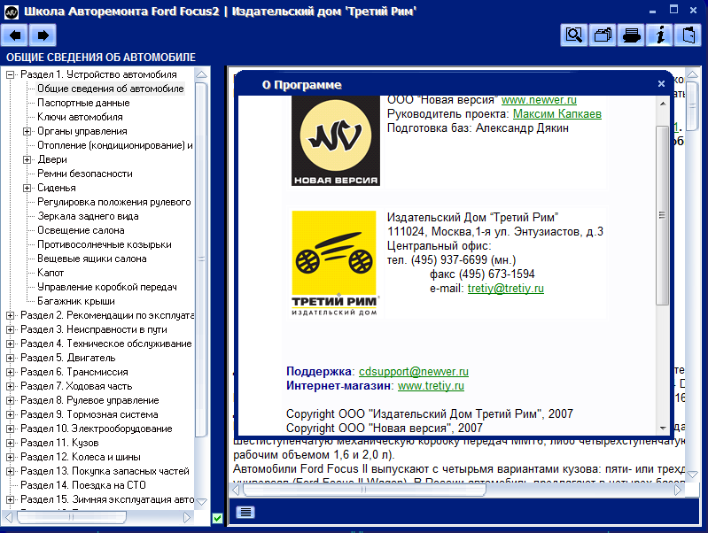Expand Раздел 3. Неисправности в пути
Screen dimensions: 708x533
(x=10, y=329)
